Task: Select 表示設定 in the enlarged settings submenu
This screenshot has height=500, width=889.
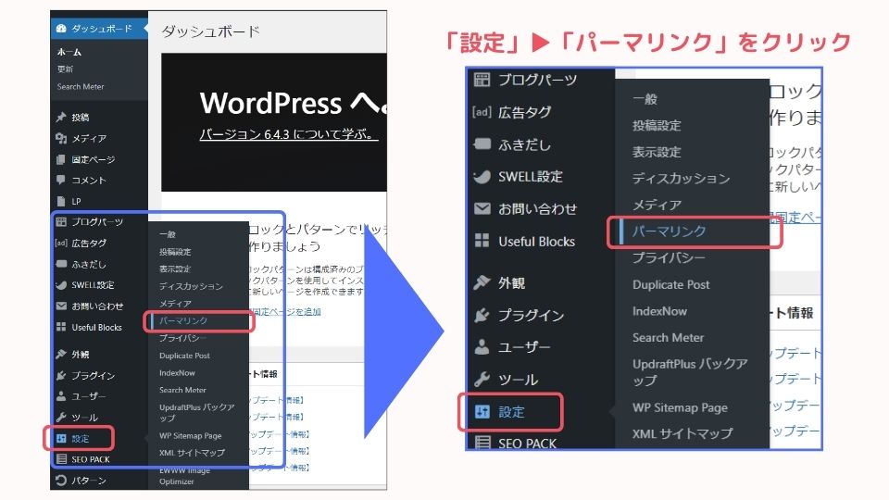Action: coord(657,152)
